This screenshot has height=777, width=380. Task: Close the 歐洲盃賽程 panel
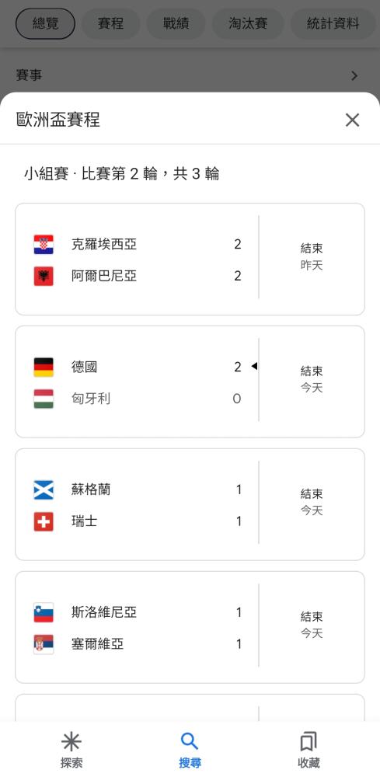click(x=352, y=120)
